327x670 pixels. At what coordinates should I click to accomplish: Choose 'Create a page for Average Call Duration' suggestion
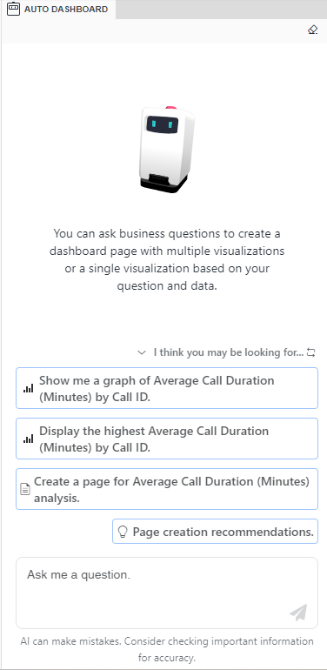[167, 489]
